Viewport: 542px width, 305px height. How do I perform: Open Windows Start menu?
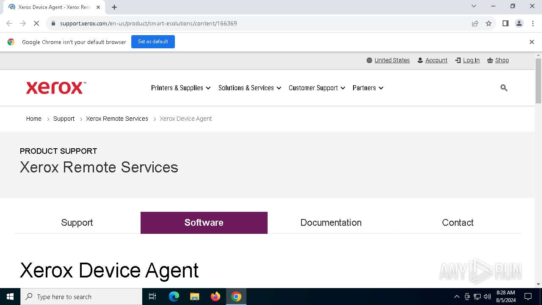pos(10,297)
